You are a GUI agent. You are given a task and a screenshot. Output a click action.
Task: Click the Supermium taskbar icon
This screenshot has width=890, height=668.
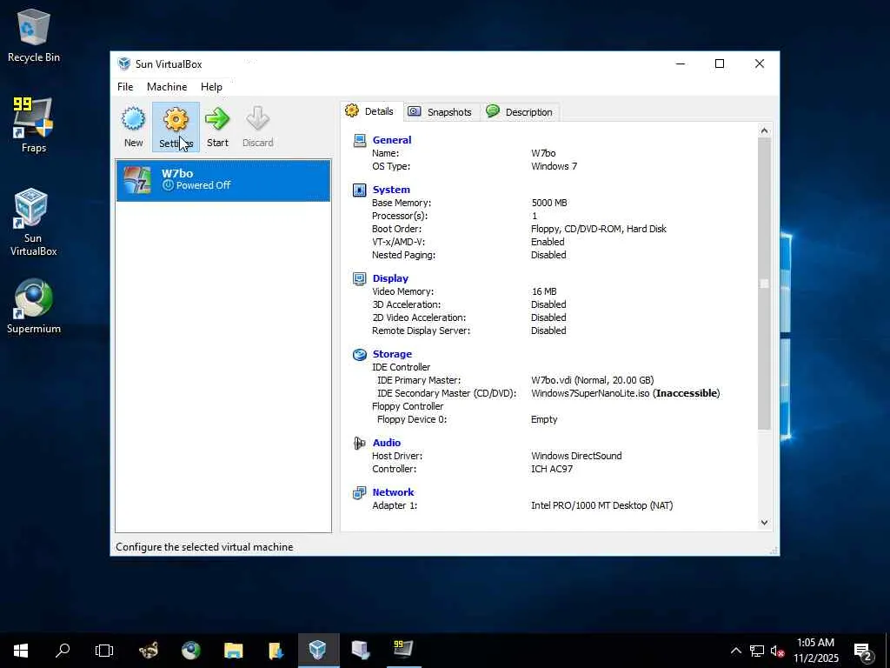[190, 651]
